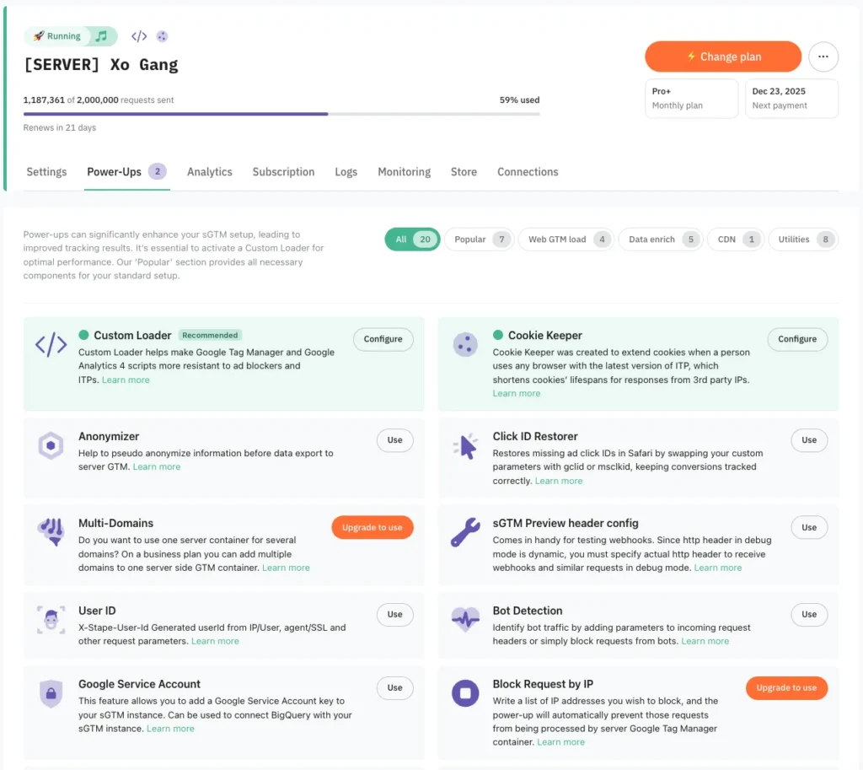
Task: Click the requests usage progress bar
Action: 281,114
